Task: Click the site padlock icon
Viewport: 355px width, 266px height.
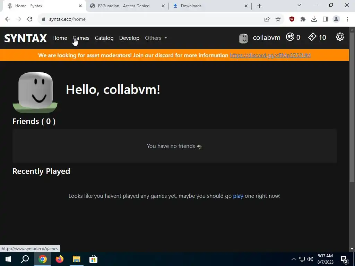Action: 44,19
